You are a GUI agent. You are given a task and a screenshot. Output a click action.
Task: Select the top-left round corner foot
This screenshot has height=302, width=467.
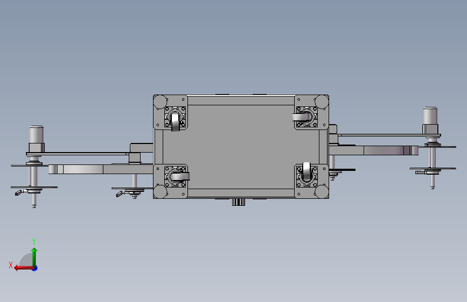(x=160, y=102)
